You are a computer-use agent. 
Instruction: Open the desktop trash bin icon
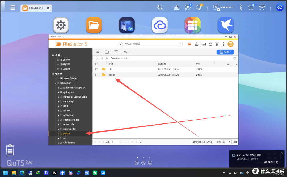point(10,150)
